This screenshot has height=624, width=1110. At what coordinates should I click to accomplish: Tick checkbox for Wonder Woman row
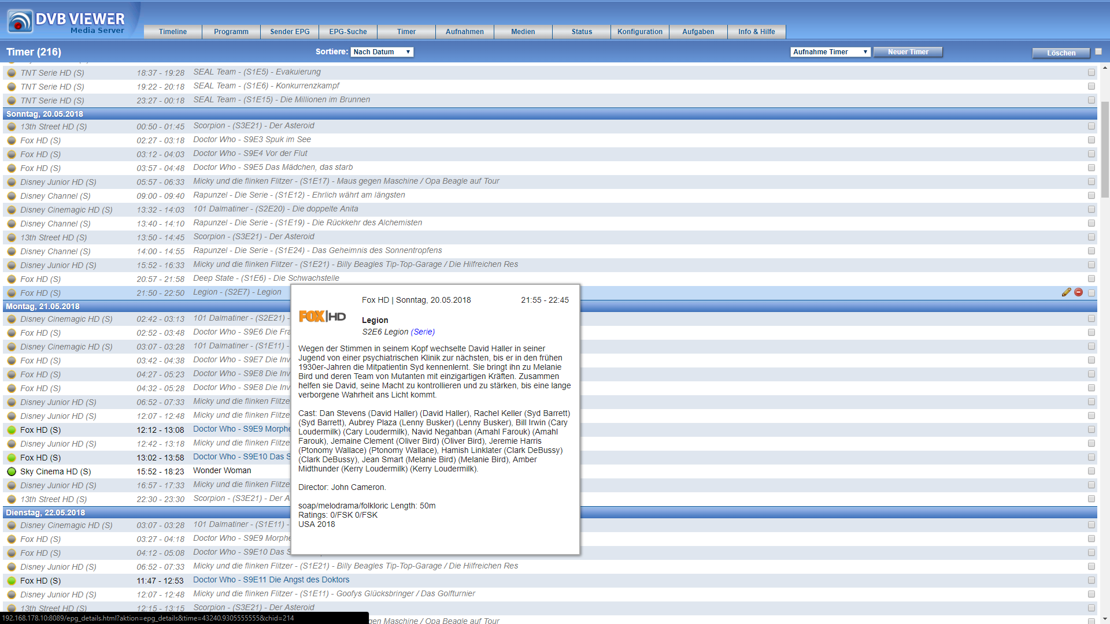(1091, 471)
